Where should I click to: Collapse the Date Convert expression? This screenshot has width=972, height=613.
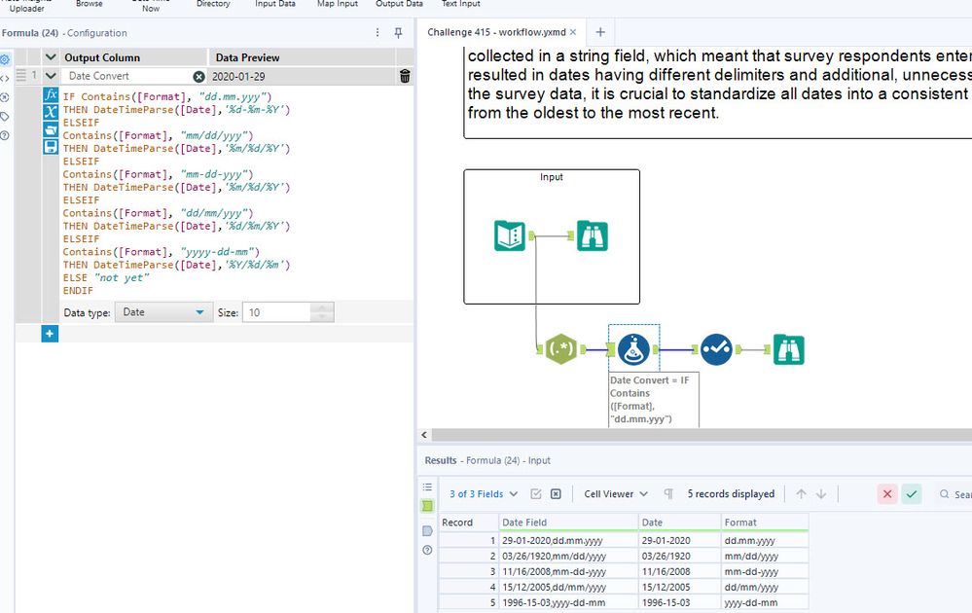51,76
